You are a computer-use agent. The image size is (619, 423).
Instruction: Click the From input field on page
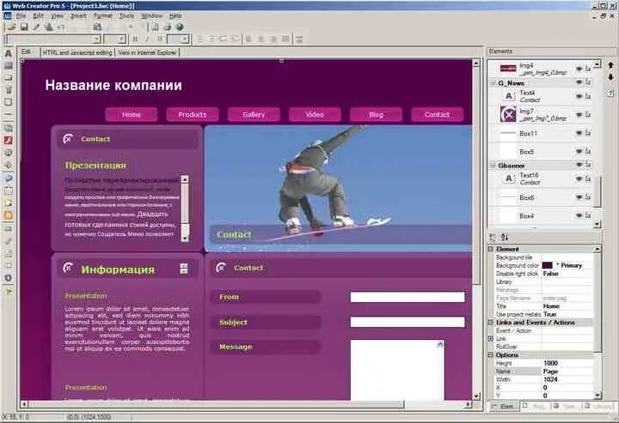[408, 297]
